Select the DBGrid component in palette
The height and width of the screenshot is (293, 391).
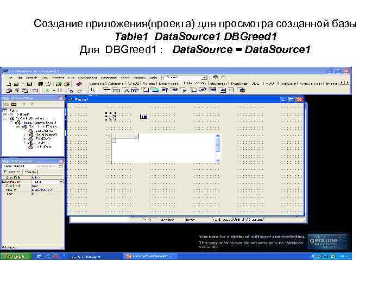(x=107, y=91)
